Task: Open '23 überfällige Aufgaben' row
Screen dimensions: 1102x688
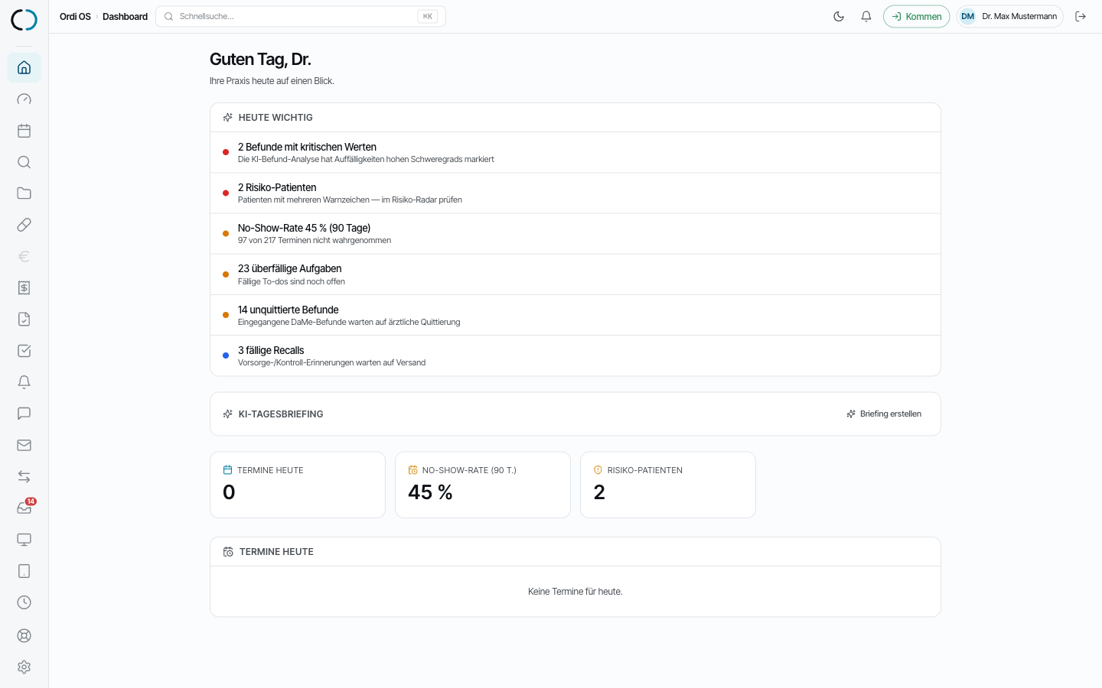Action: click(575, 274)
